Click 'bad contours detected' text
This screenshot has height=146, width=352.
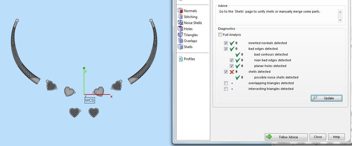pyautogui.click(x=271, y=54)
